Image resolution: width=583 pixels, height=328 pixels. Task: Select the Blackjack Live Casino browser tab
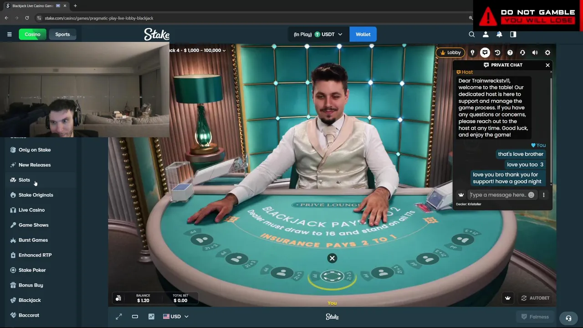pyautogui.click(x=36, y=6)
